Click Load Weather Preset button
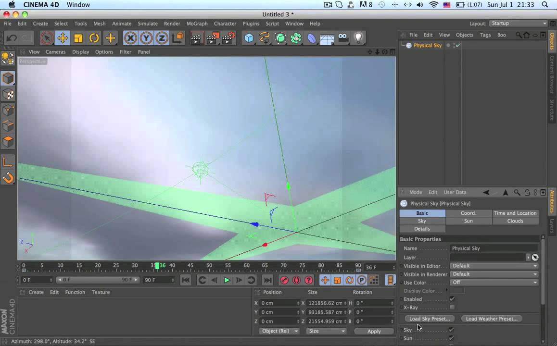The height and width of the screenshot is (346, 557). click(x=492, y=318)
